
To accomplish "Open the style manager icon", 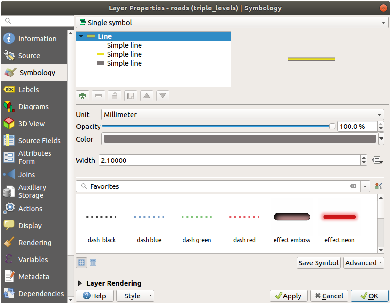I will (x=378, y=186).
